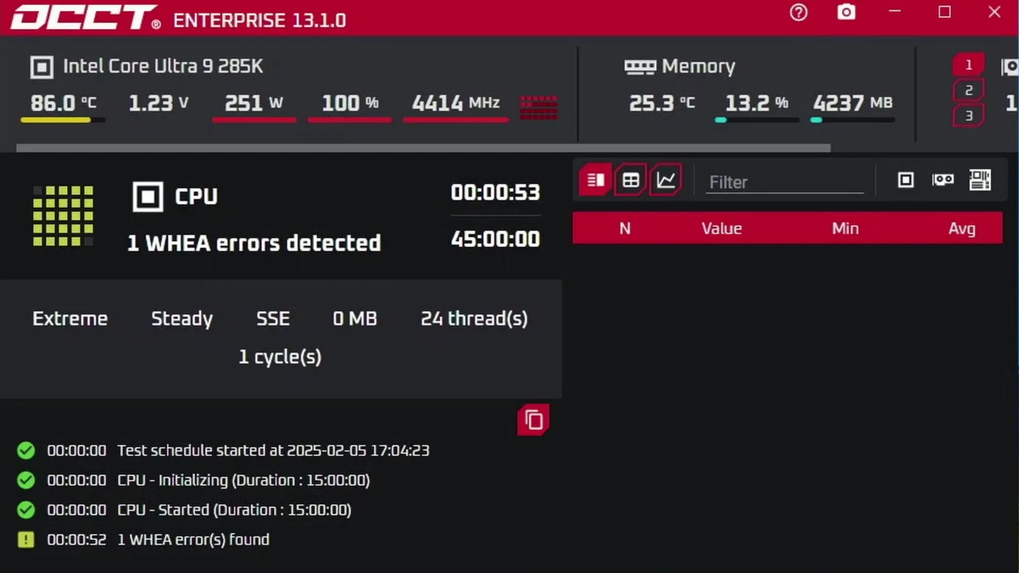Switch to the list view toggle
The width and height of the screenshot is (1019, 573).
point(595,180)
